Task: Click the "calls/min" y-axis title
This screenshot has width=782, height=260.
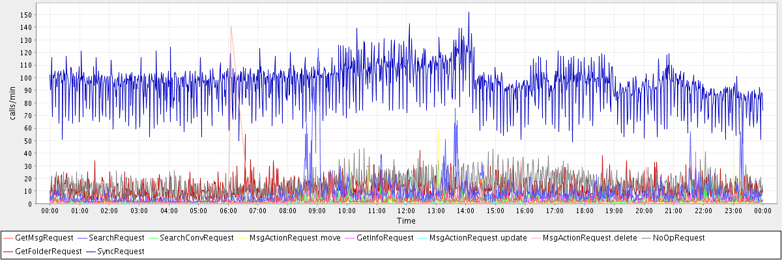Action: tap(12, 103)
